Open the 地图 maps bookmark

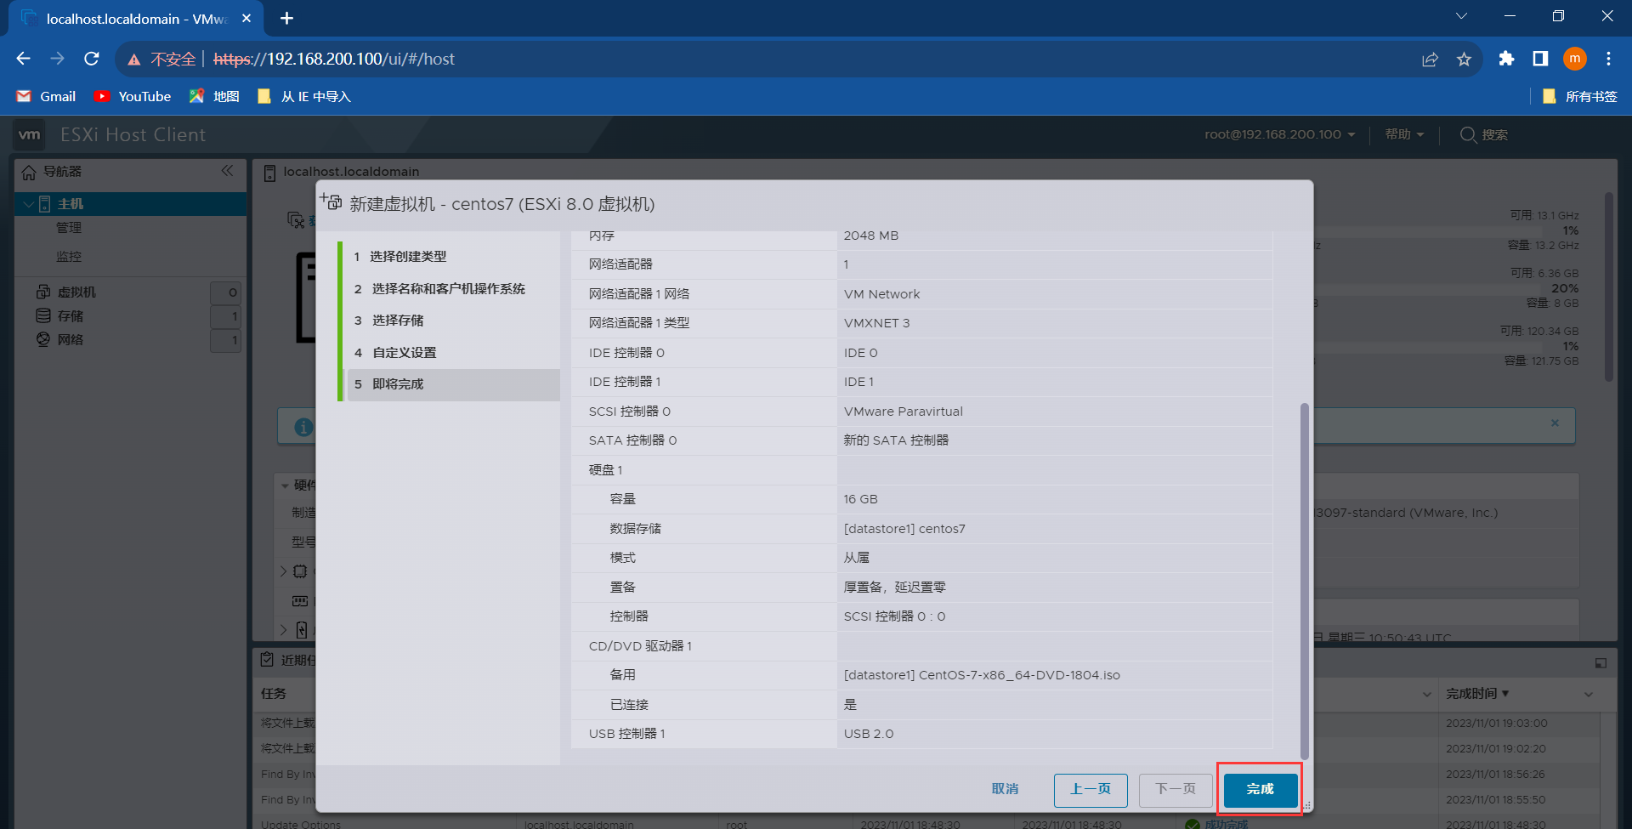214,96
